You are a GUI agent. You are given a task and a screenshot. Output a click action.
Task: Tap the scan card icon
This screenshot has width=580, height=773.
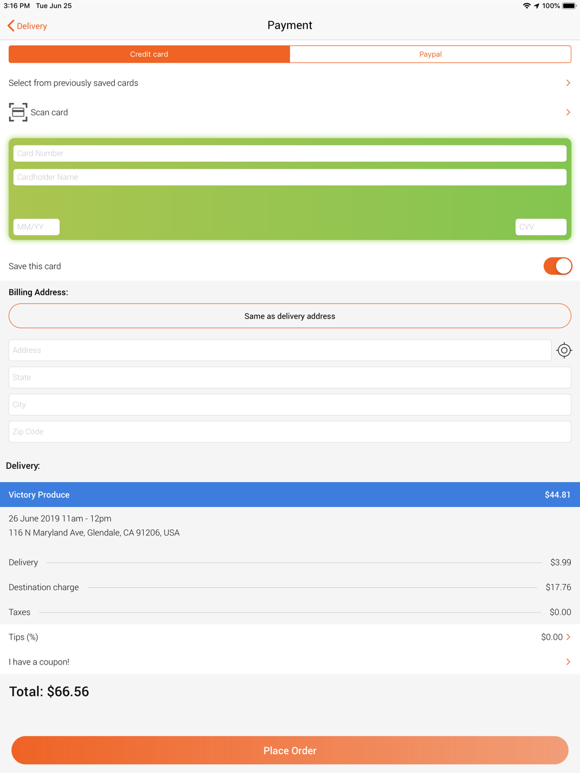click(x=18, y=112)
